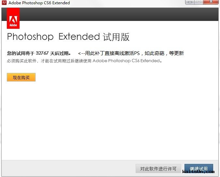Screen dimensions: 220x177
Task: Click the 现在购买 buy now button
Action: 21,77
